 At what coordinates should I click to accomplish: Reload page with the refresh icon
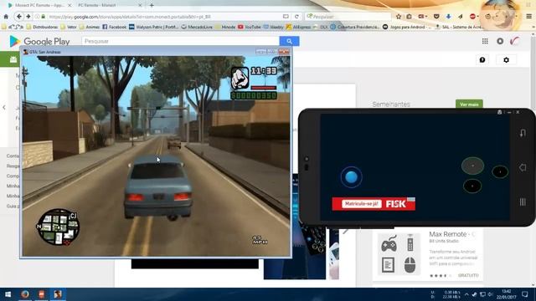[x=296, y=17]
